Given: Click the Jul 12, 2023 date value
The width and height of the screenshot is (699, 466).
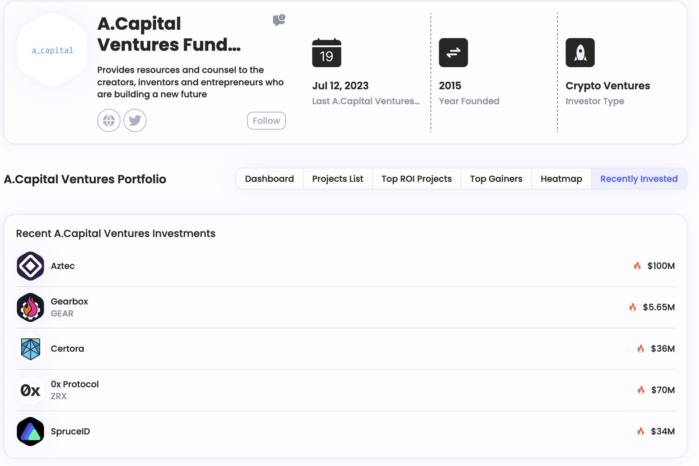Looking at the screenshot, I should [x=340, y=86].
